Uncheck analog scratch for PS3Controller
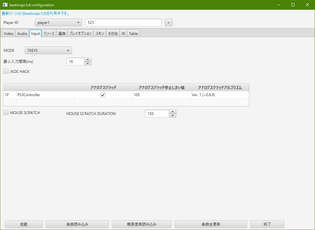The width and height of the screenshot is (315, 230). click(103, 95)
